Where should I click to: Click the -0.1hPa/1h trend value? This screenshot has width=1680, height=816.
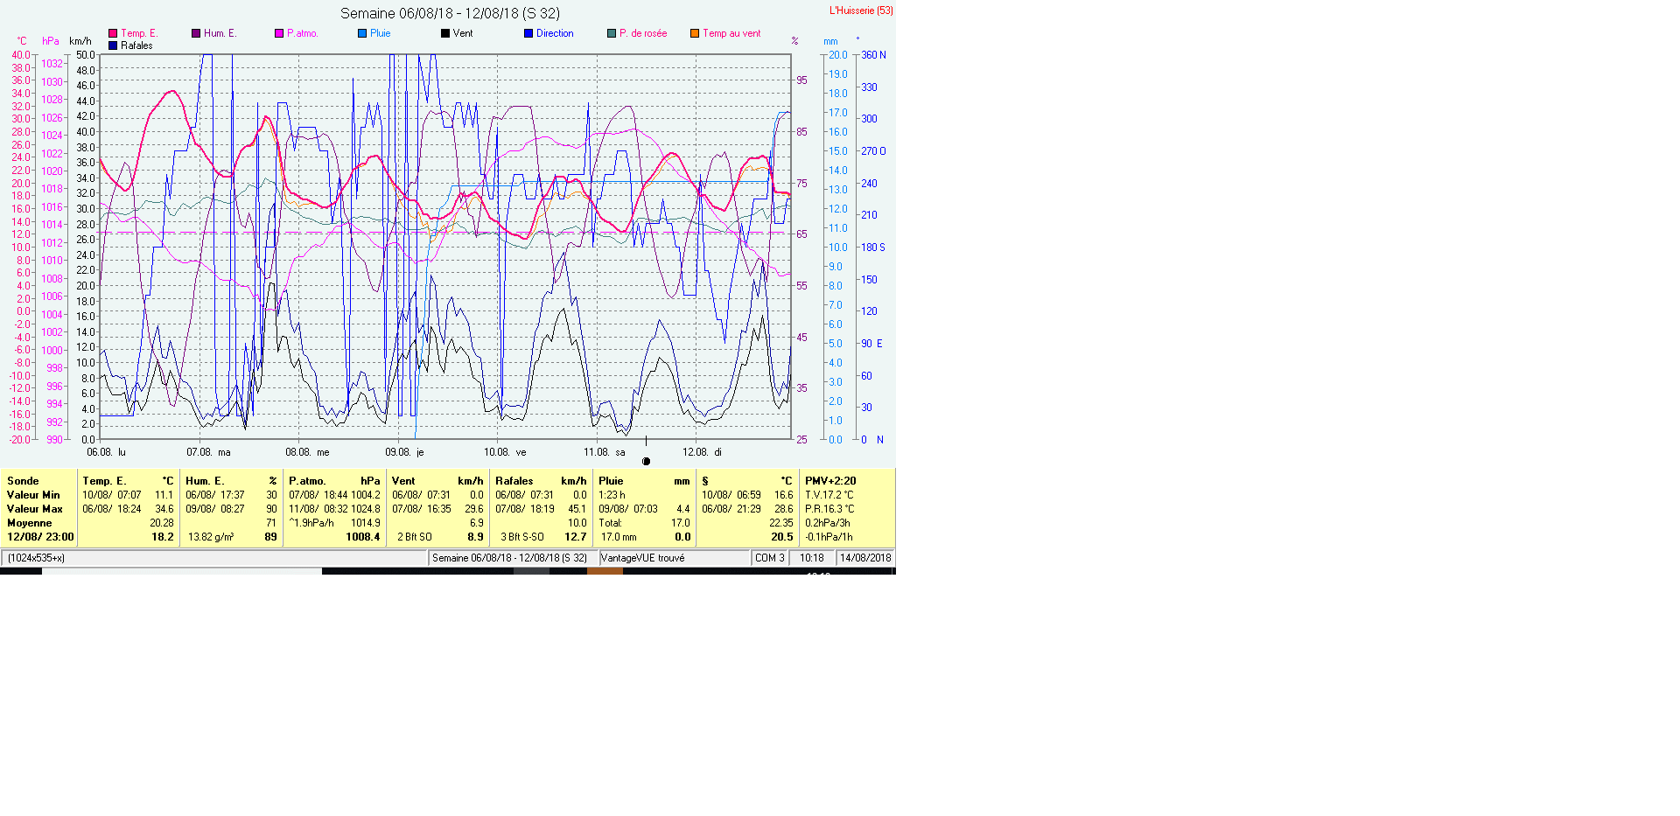829,537
